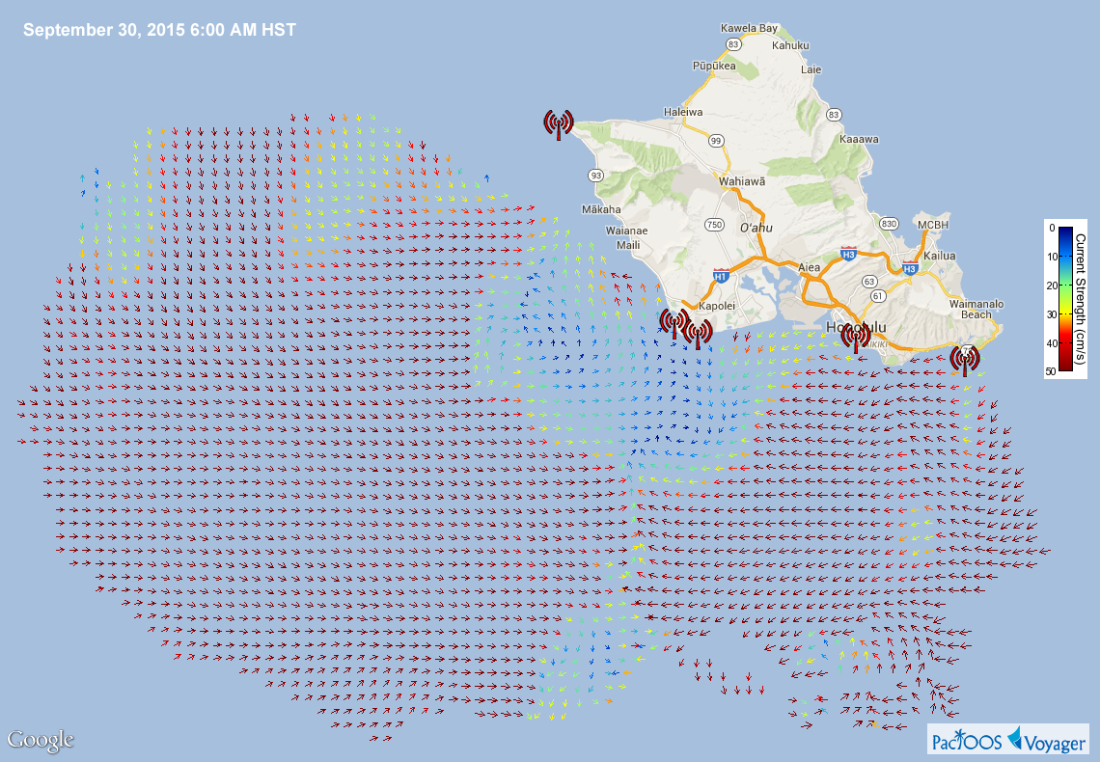Click the radar station icon at Waimanalo Beach
Viewport: 1100px width, 762px height.
coord(965,359)
